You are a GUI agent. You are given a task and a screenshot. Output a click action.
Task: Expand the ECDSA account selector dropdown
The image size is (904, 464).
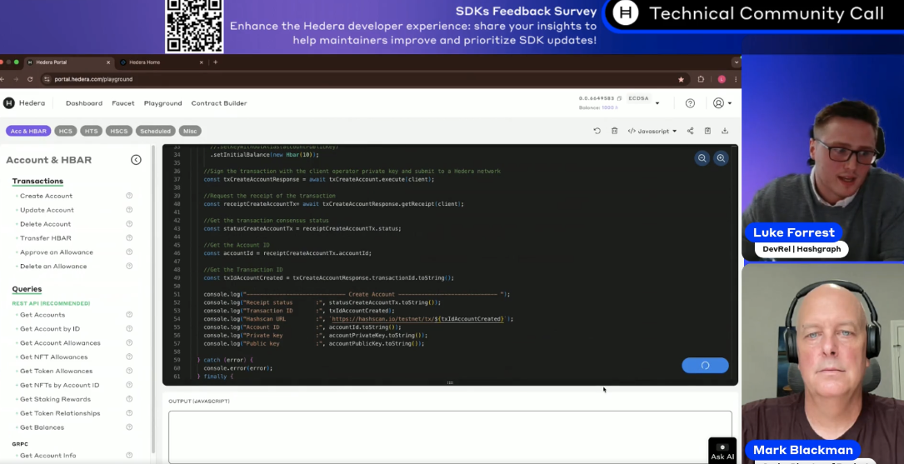(657, 103)
